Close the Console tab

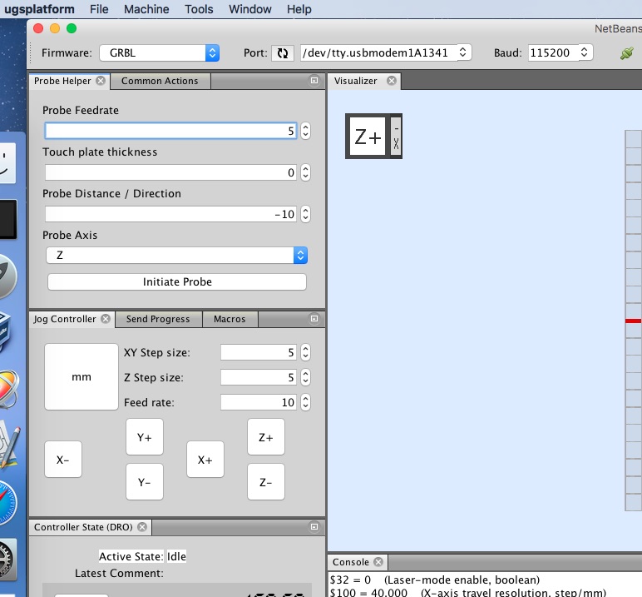378,562
